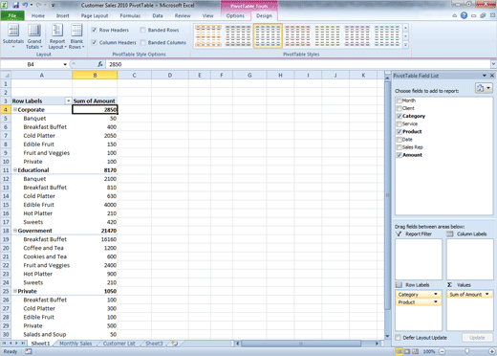The image size is (497, 356).
Task: Toggle the Column Headers checkbox
Action: 94,42
